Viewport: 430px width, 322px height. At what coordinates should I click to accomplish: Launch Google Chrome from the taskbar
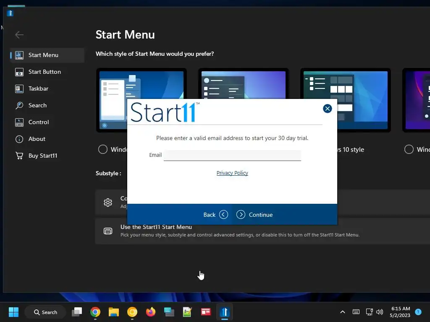coord(95,312)
